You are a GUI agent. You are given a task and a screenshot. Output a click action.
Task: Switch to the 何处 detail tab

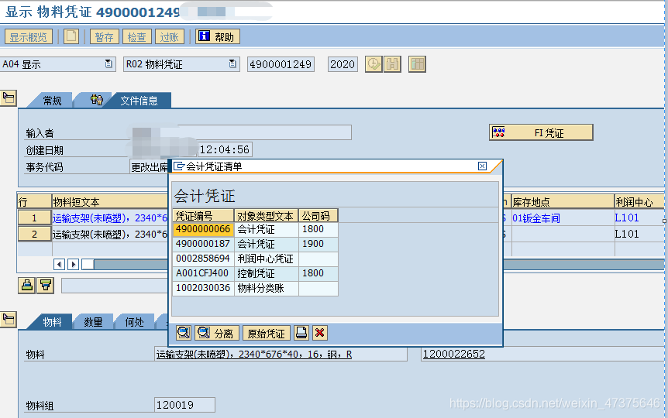pyautogui.click(x=135, y=322)
